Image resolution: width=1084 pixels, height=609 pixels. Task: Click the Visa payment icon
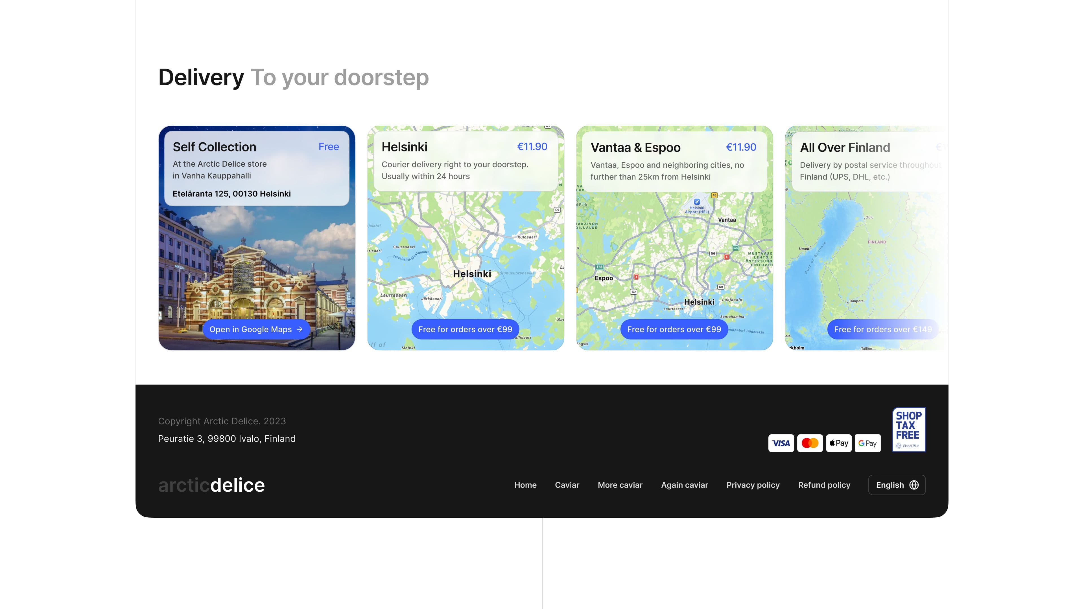[x=781, y=442]
